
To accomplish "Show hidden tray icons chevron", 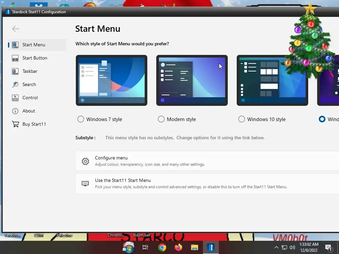I will 276,247.
